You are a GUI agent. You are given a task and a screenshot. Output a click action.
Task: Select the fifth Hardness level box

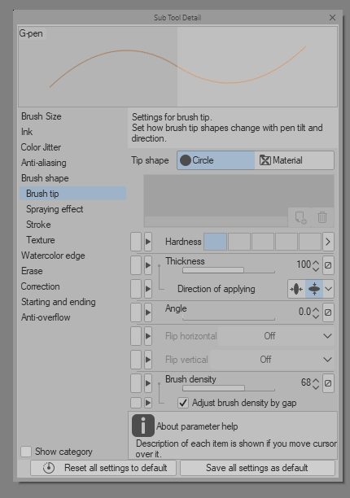coord(310,242)
